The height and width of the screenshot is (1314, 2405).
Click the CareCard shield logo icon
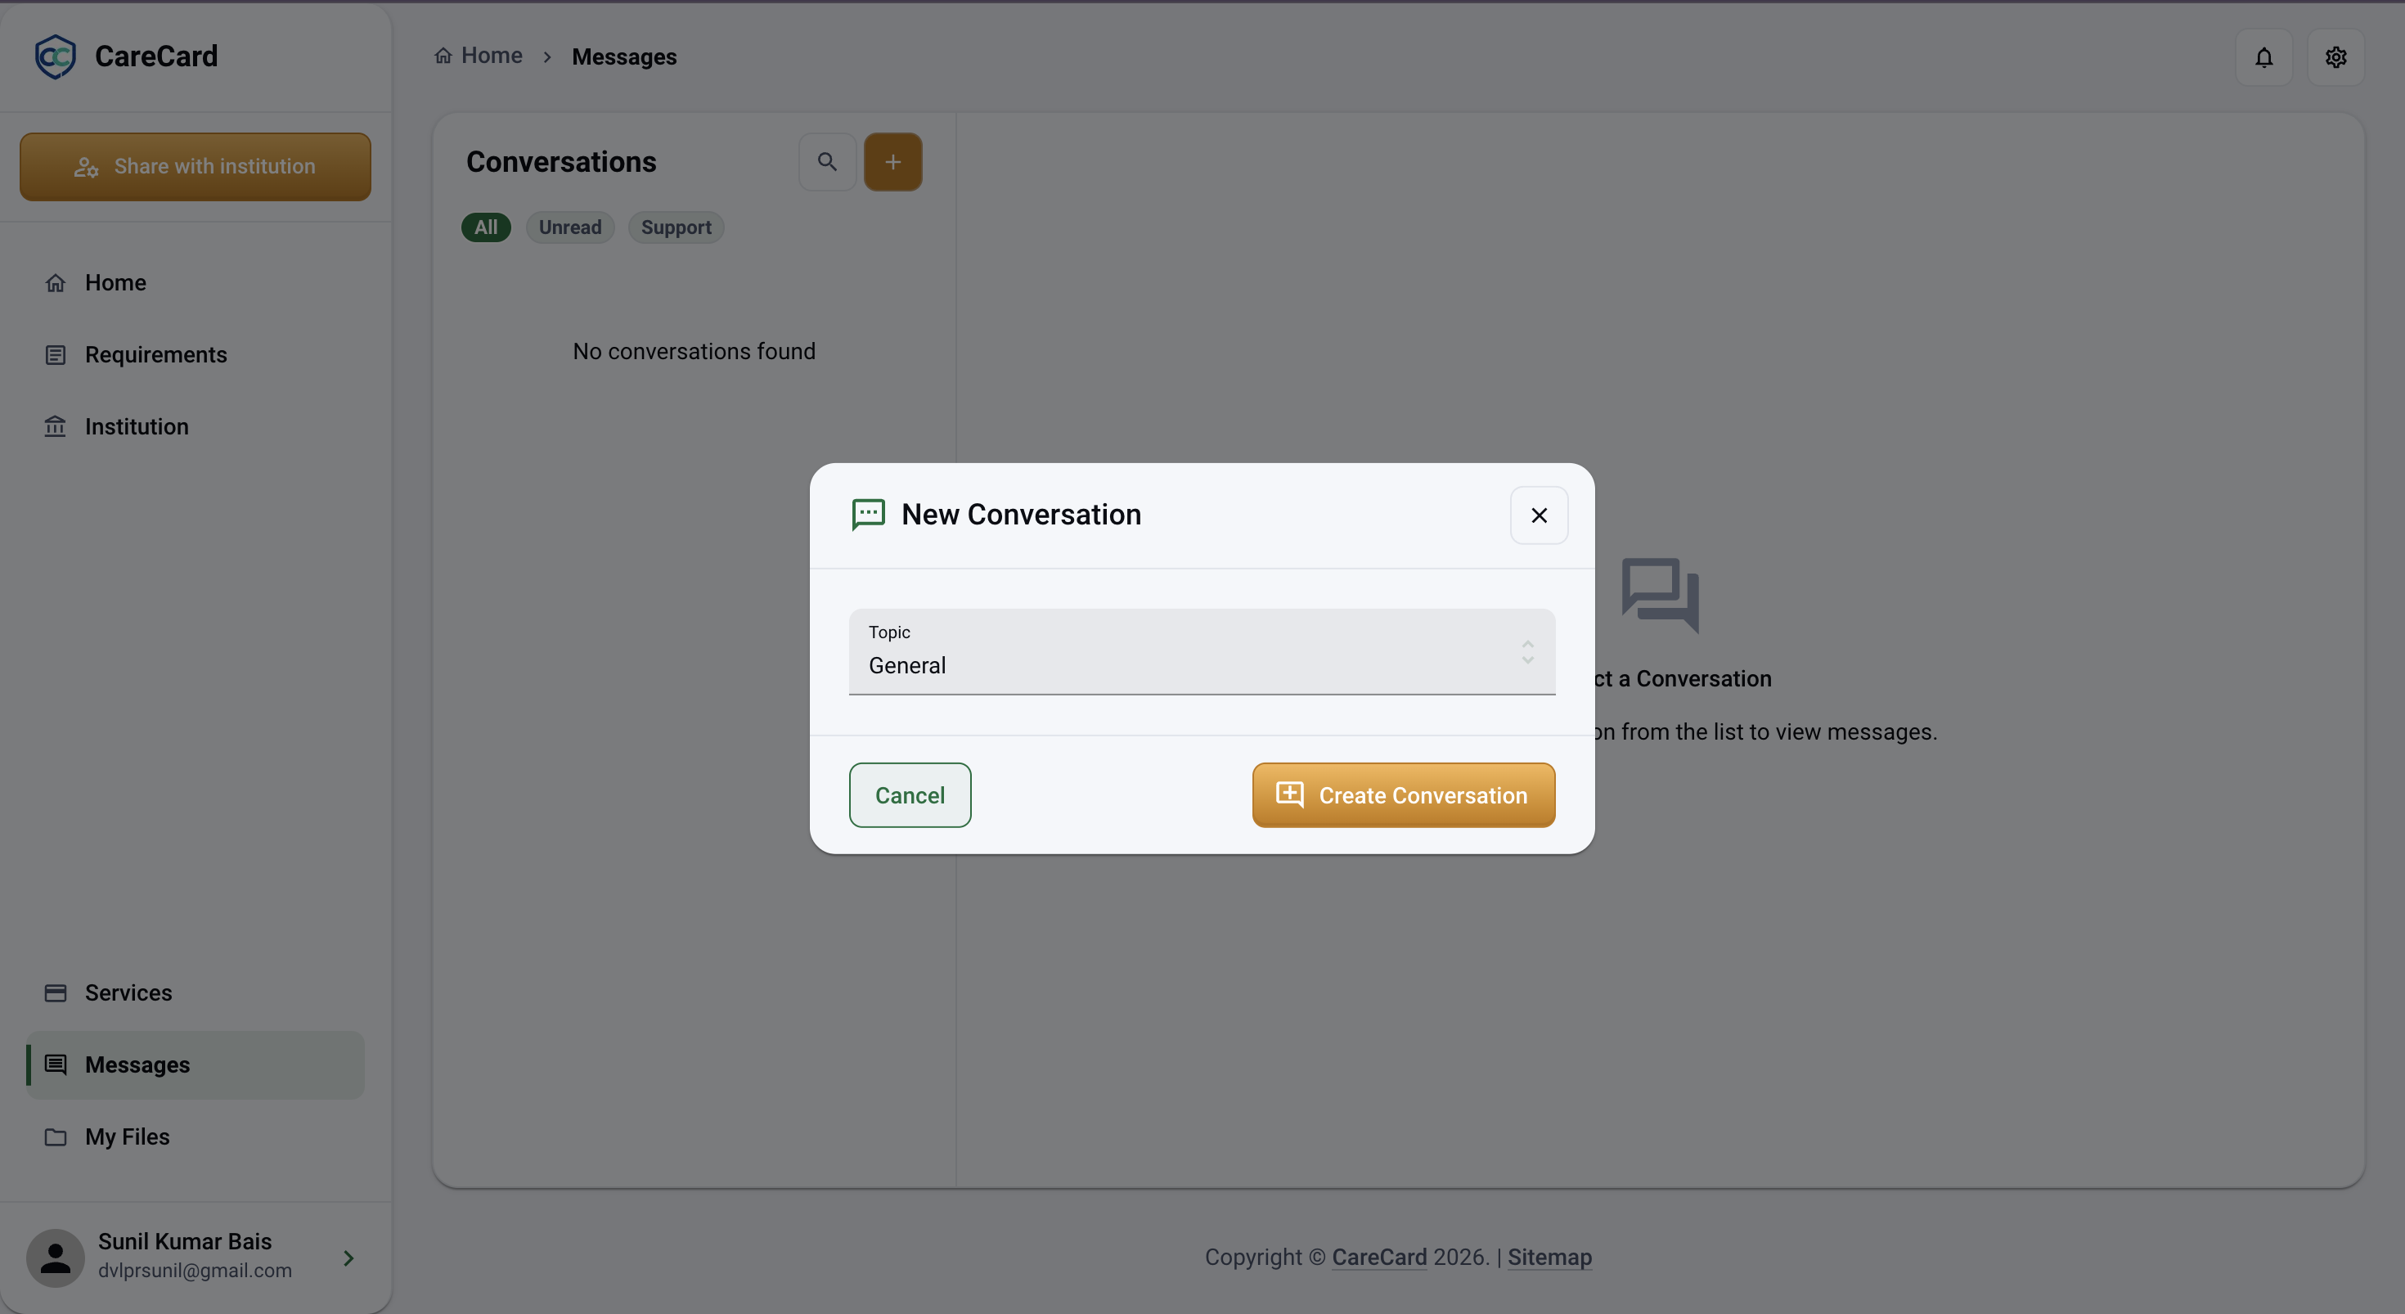[x=55, y=56]
